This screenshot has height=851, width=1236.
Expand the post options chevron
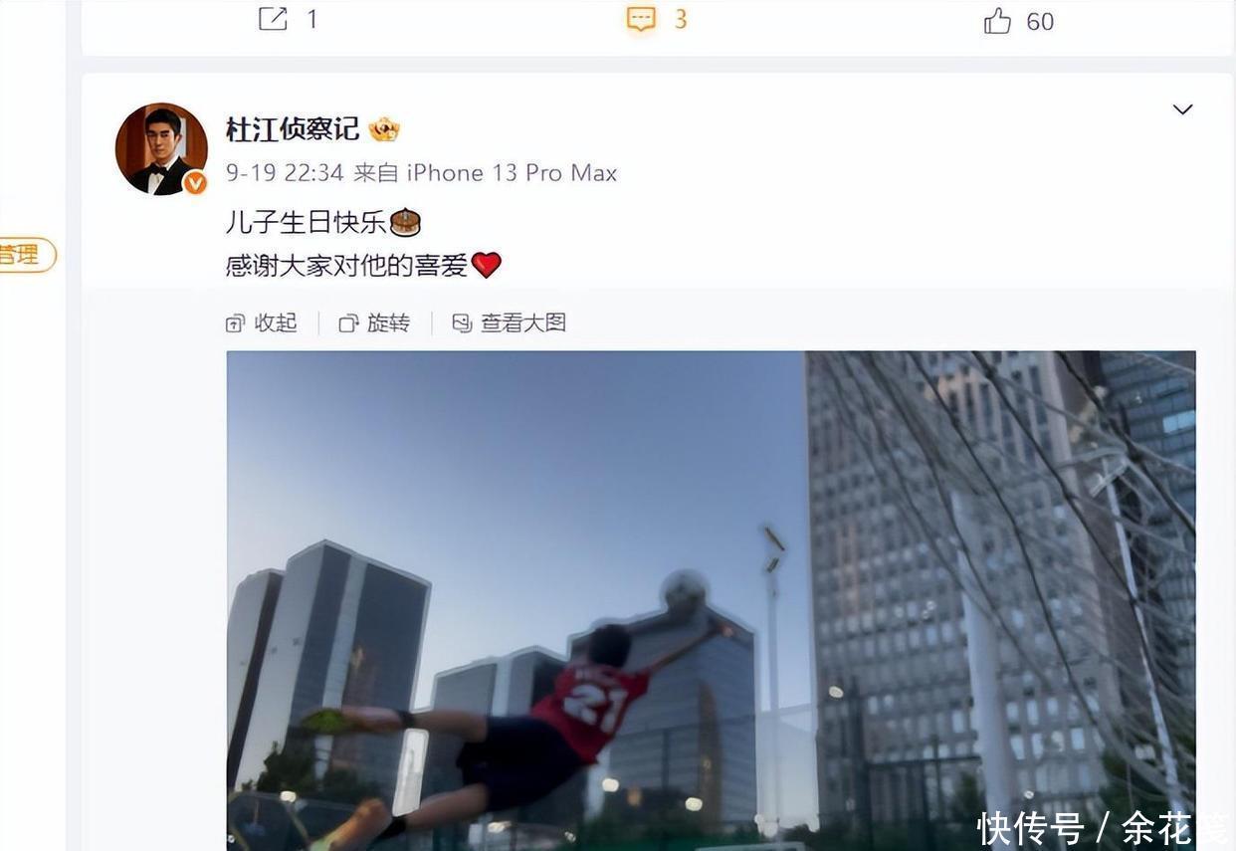1182,109
